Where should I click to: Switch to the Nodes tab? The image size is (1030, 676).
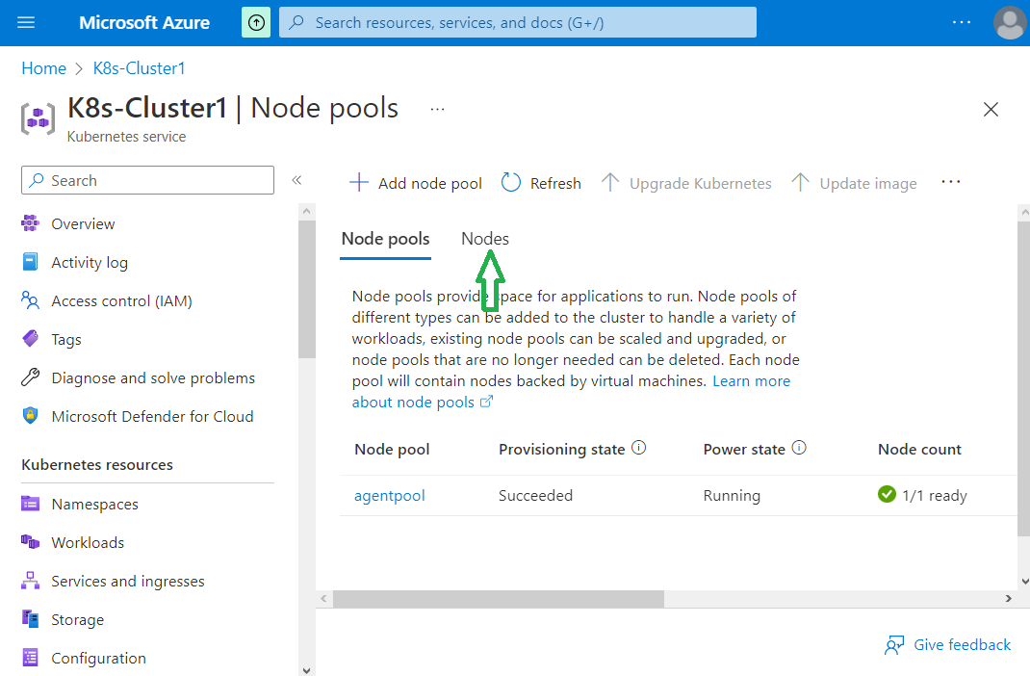pyautogui.click(x=485, y=239)
